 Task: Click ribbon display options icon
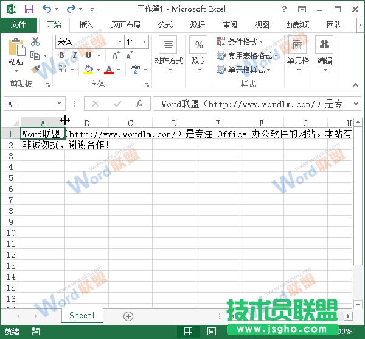[x=302, y=9]
